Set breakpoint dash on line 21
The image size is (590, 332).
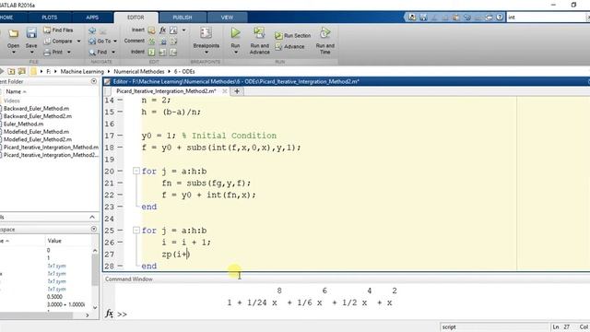click(x=120, y=183)
